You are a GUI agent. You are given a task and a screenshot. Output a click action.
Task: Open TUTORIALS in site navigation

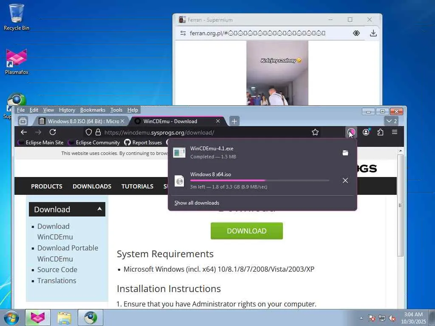[137, 186]
